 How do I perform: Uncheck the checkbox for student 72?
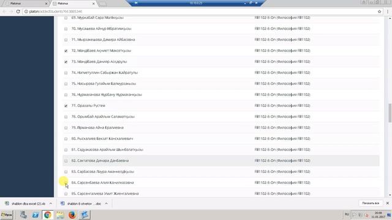click(66, 51)
